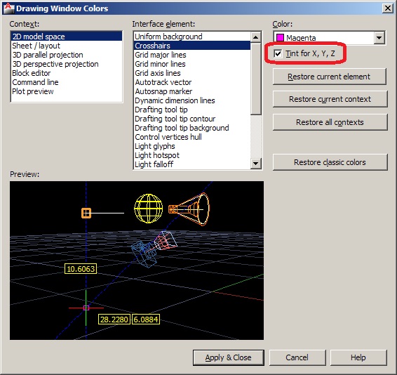Click the yellow sphere light glyph in preview

point(149,209)
